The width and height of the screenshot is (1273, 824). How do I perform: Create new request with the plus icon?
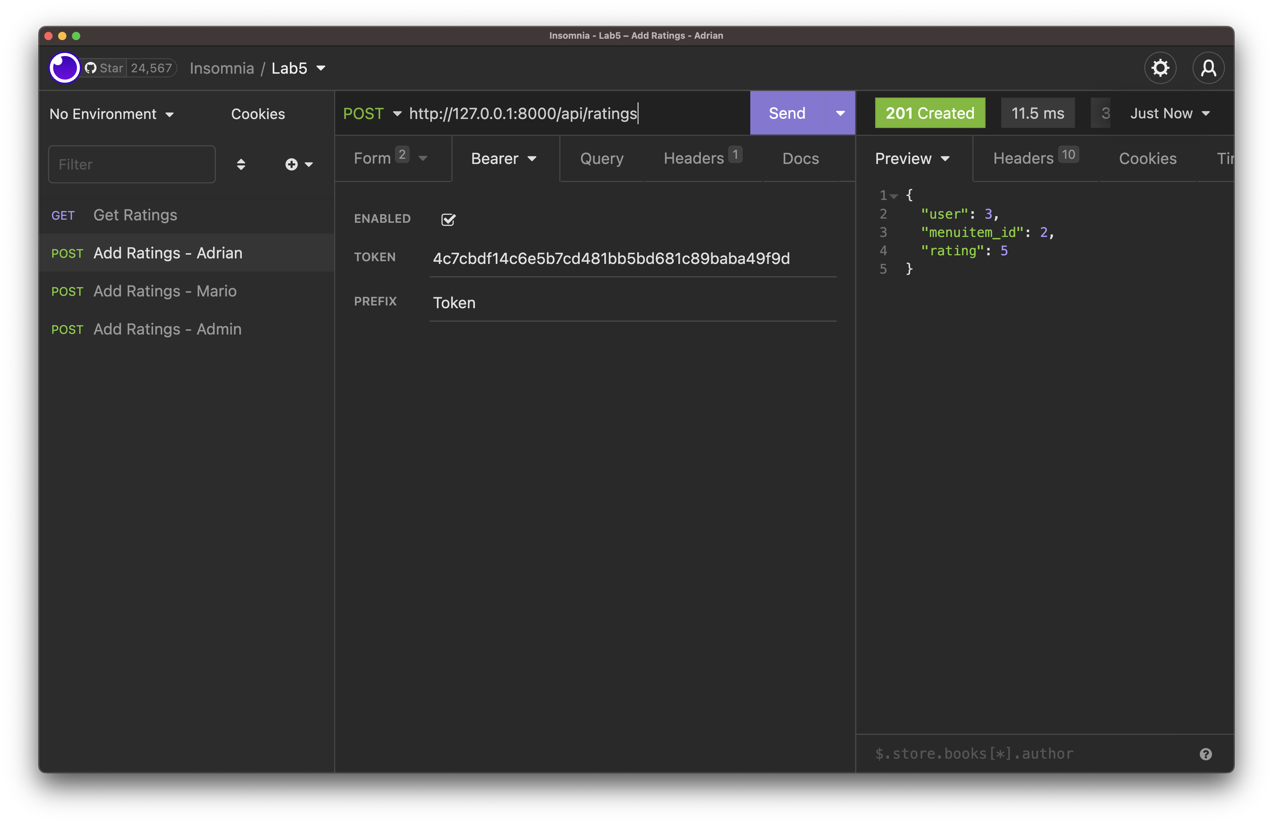pyautogui.click(x=292, y=164)
